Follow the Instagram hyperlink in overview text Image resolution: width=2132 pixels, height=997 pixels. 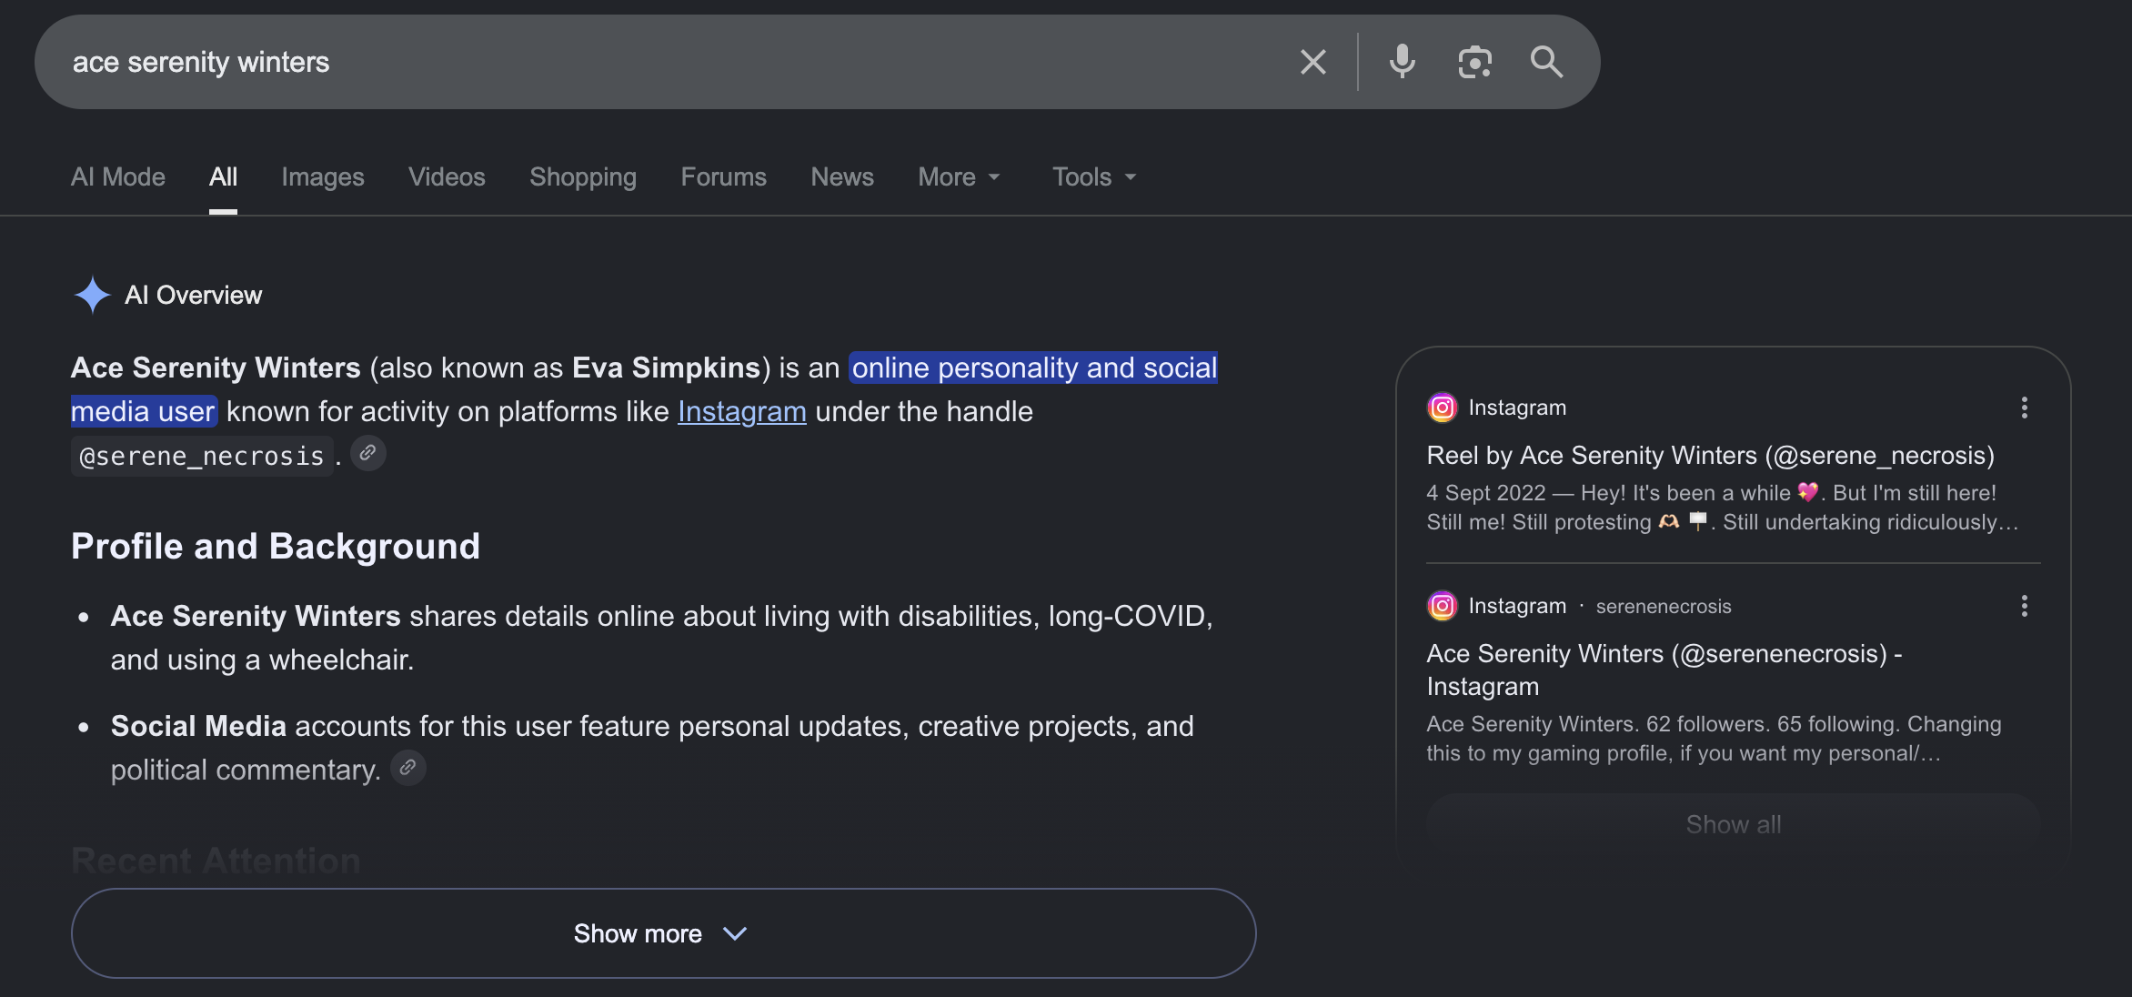pyautogui.click(x=742, y=411)
